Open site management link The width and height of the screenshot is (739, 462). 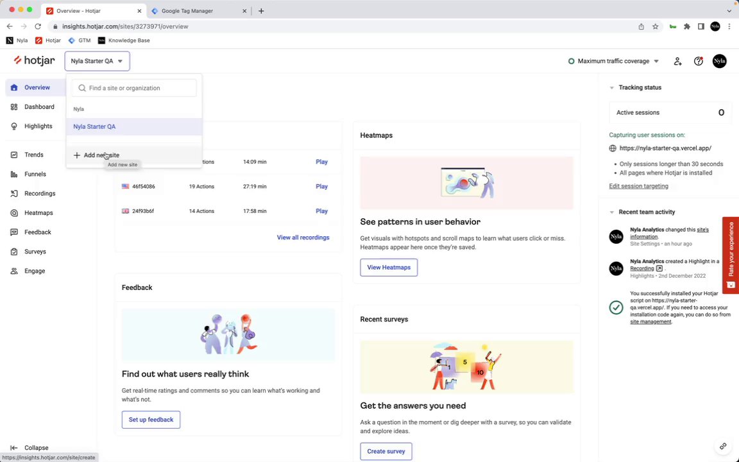(x=650, y=321)
